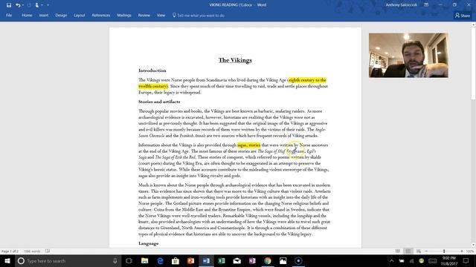Switch to the Home ribbon tab

click(x=27, y=15)
